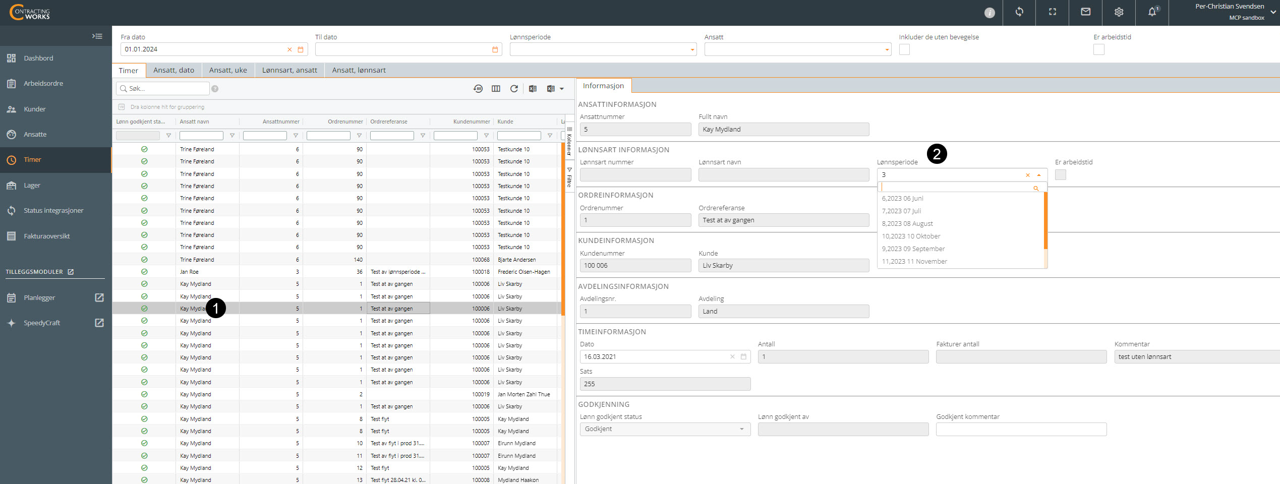Screen dimensions: 1280x484
Task: Open Excel export options dropdown arrow
Action: (562, 89)
